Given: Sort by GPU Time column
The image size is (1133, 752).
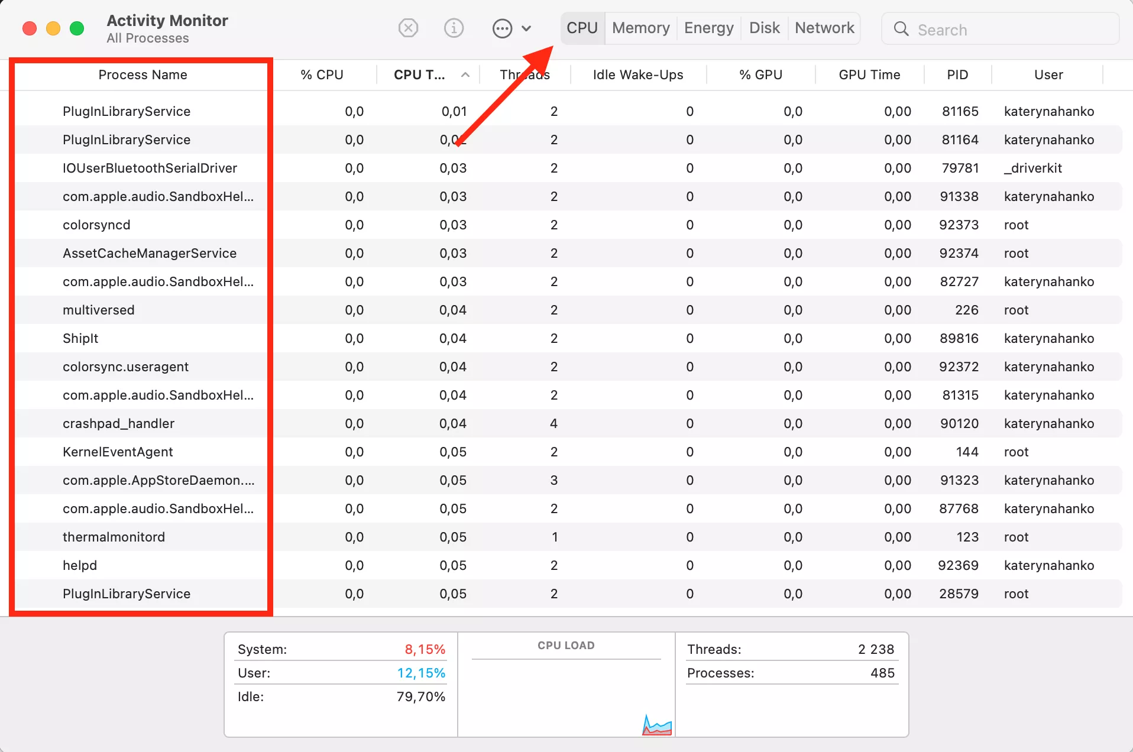Looking at the screenshot, I should [869, 75].
